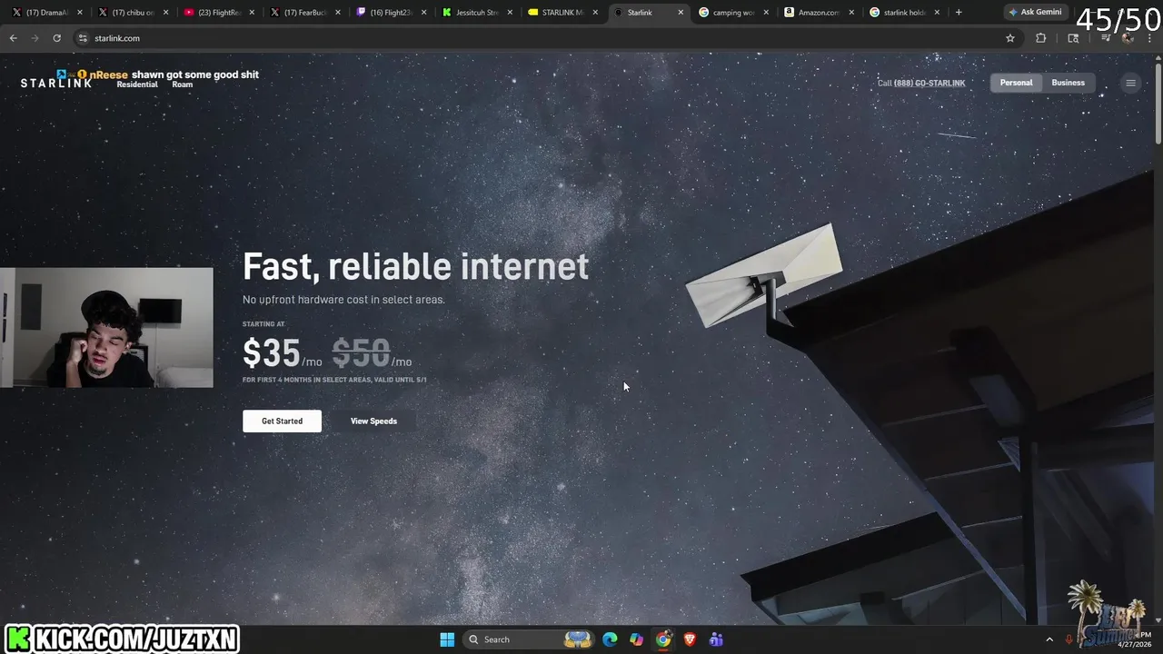
Task: Open Microsoft Edge from taskbar
Action: (x=610, y=639)
